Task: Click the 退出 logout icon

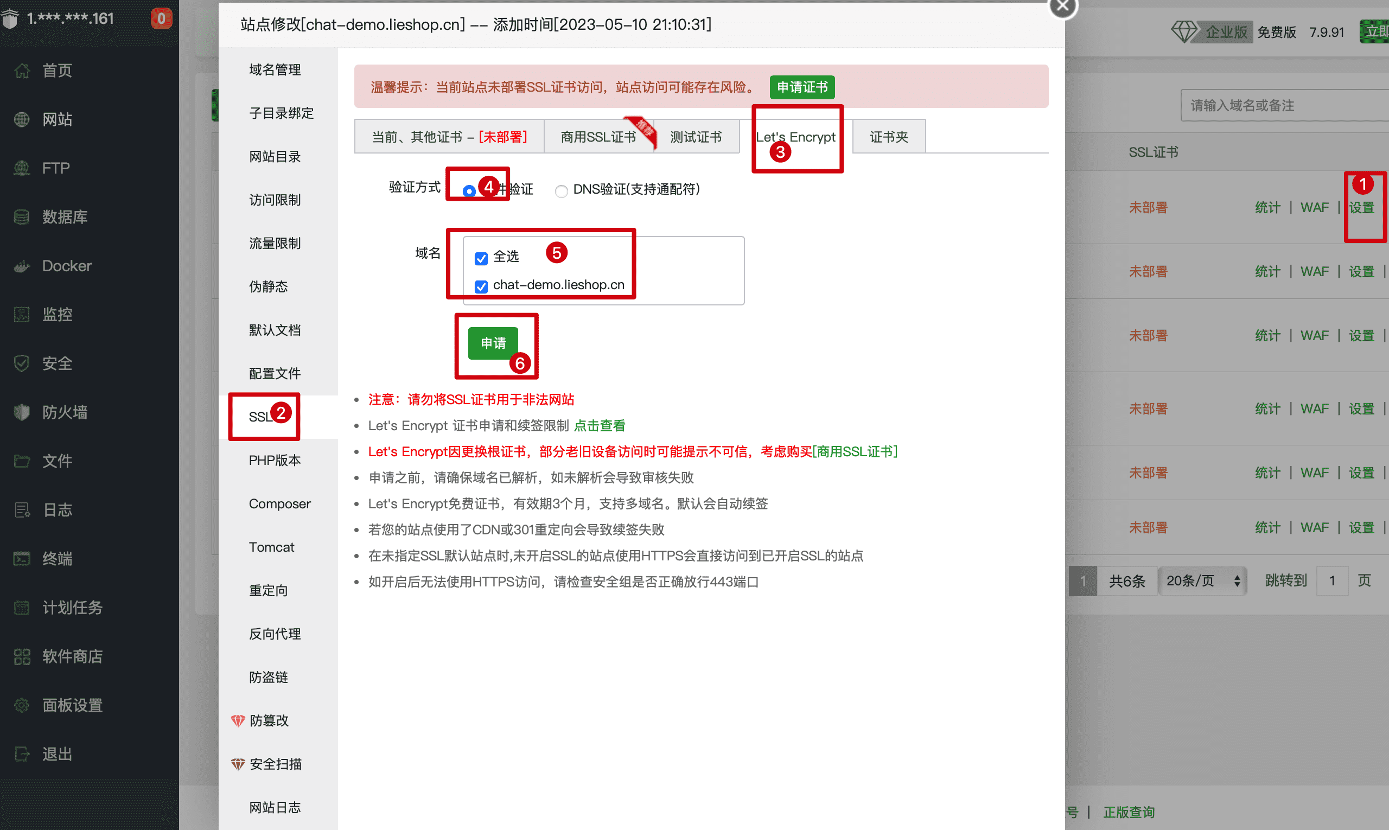Action: point(22,754)
